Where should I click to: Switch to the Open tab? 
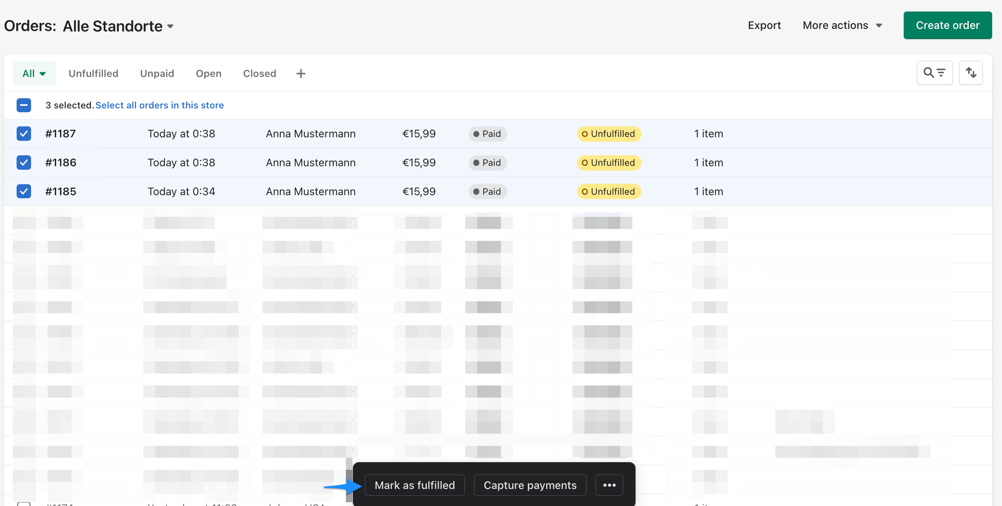[209, 74]
